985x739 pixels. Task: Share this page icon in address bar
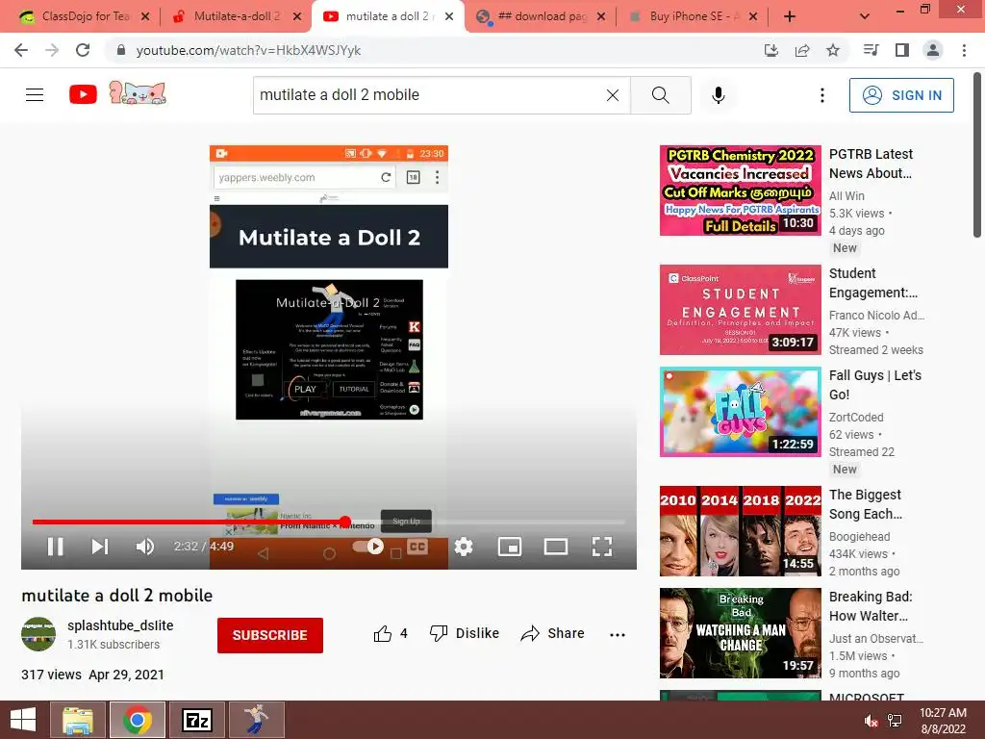pyautogui.click(x=802, y=50)
